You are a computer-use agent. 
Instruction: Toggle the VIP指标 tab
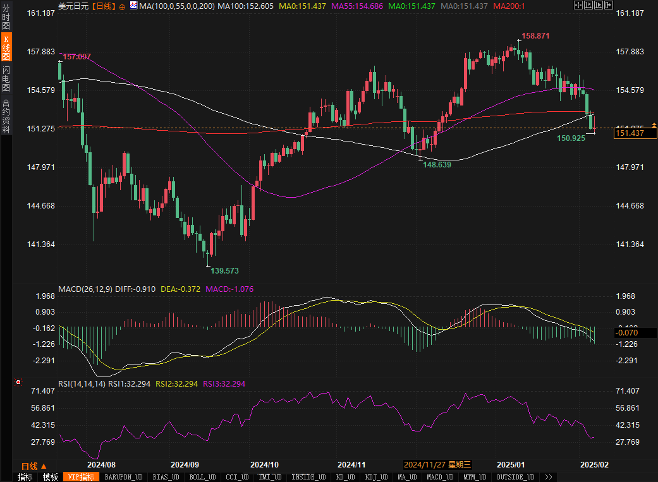click(x=81, y=477)
